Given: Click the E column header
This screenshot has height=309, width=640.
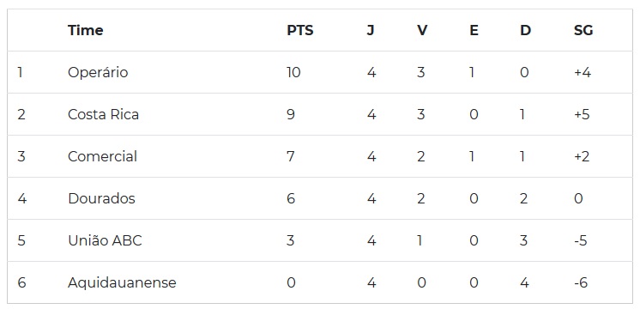Looking at the screenshot, I should [x=474, y=30].
